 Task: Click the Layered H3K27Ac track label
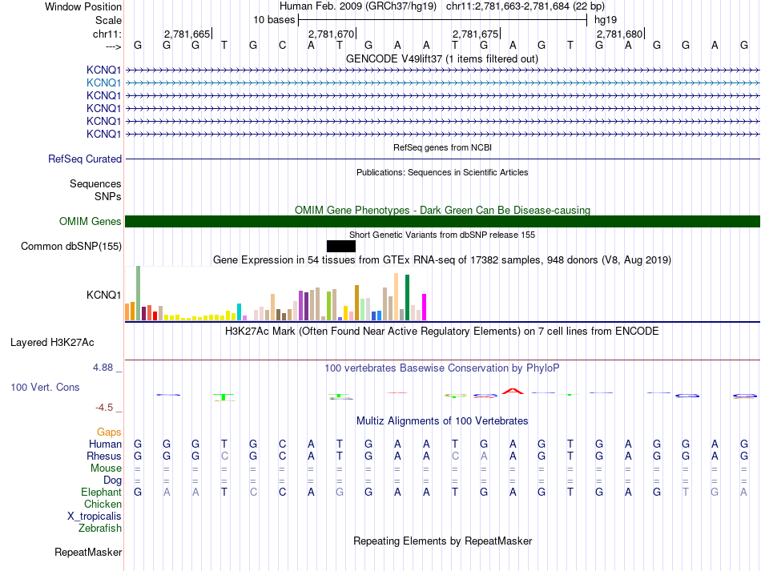52,343
